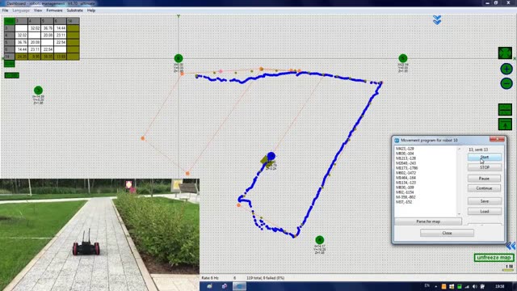Close movement program dialog with red X

[497, 140]
